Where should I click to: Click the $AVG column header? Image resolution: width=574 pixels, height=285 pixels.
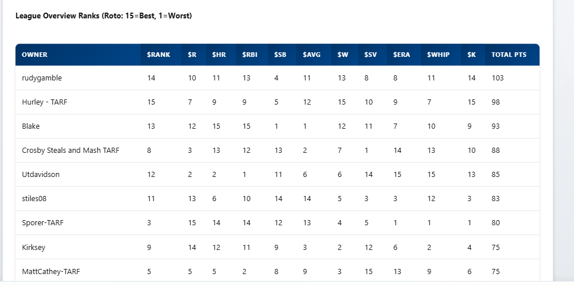312,55
